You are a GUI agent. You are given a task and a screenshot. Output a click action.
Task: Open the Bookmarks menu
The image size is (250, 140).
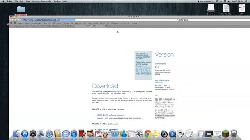(x=46, y=1)
